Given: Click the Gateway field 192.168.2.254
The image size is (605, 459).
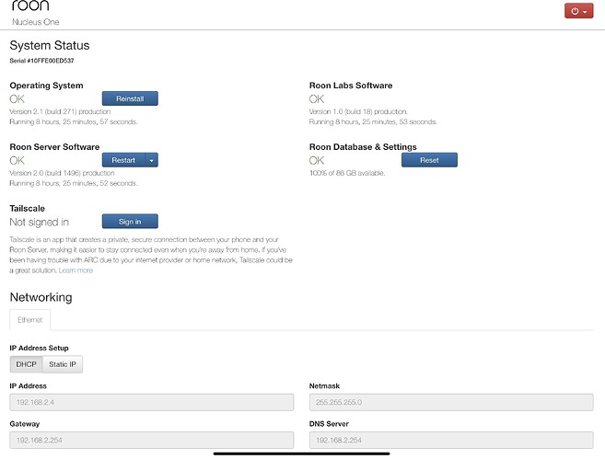Looking at the screenshot, I should [x=152, y=440].
